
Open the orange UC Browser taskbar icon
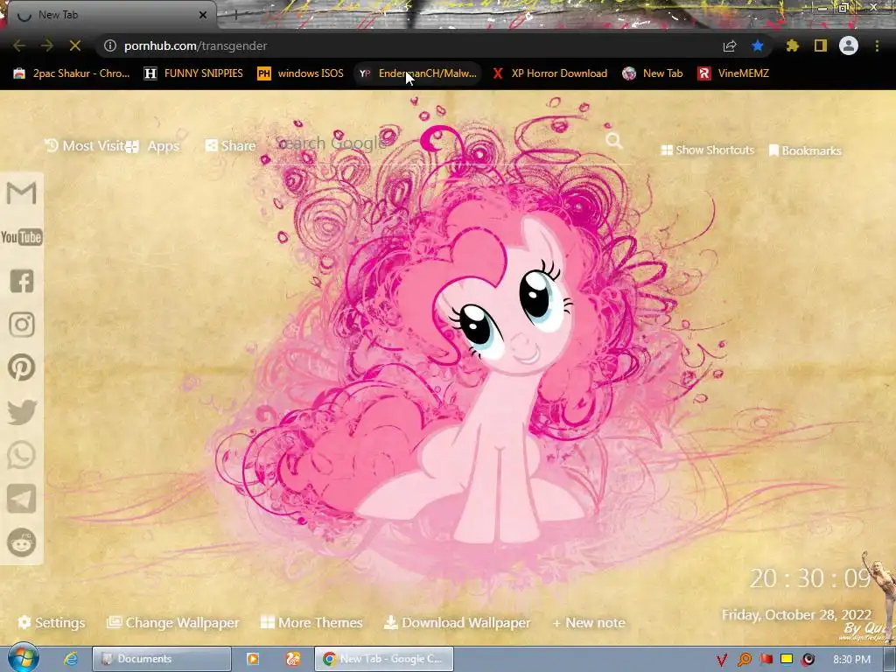293,659
